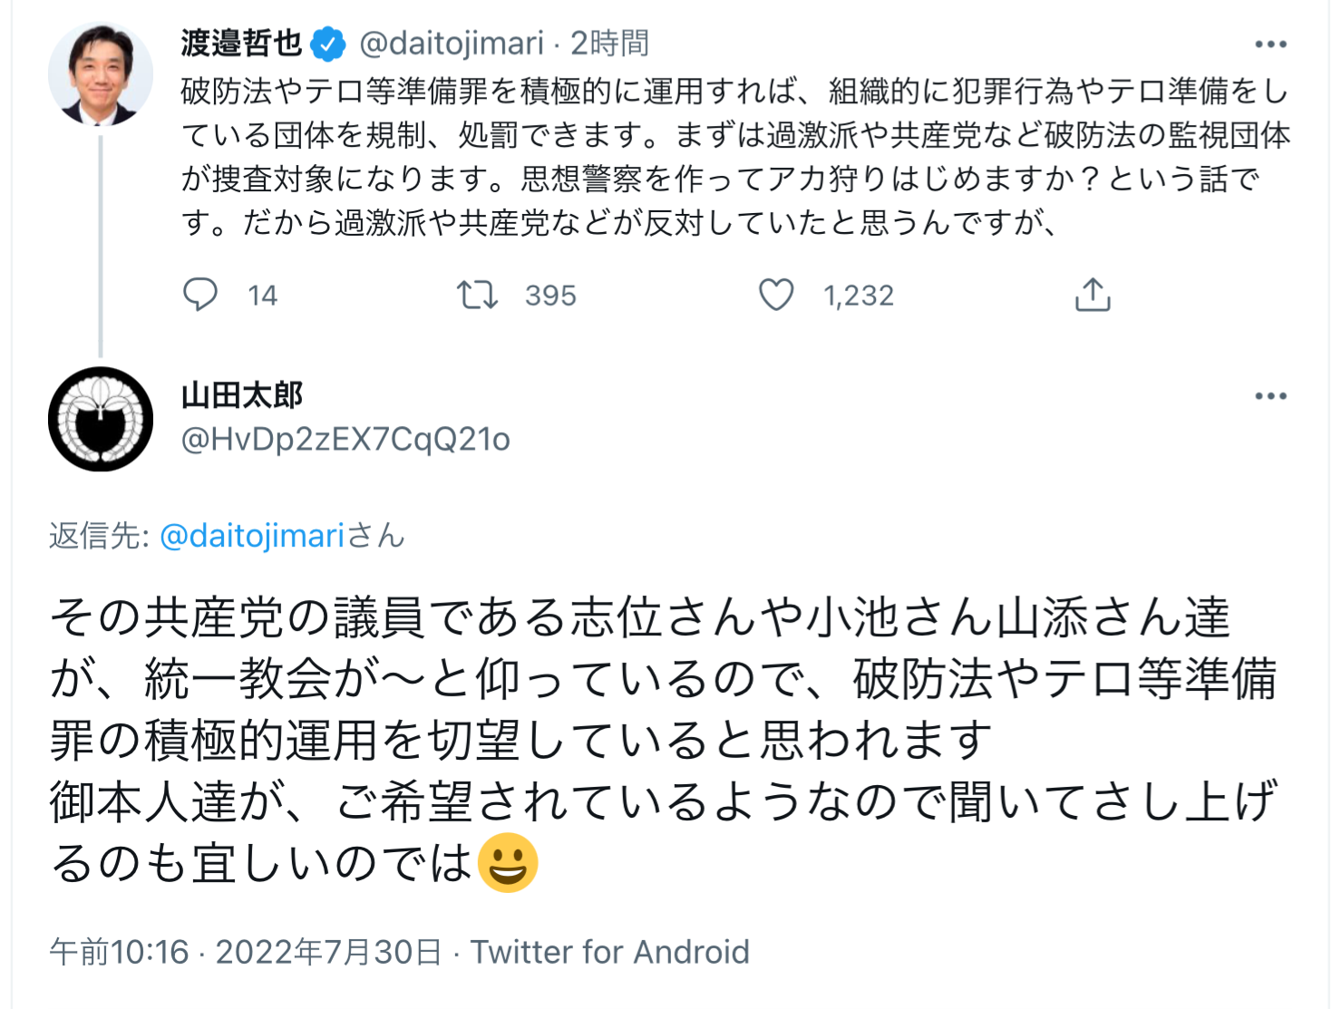
Task: Click the @daitojimari reply-to mention link
Action: 252,536
